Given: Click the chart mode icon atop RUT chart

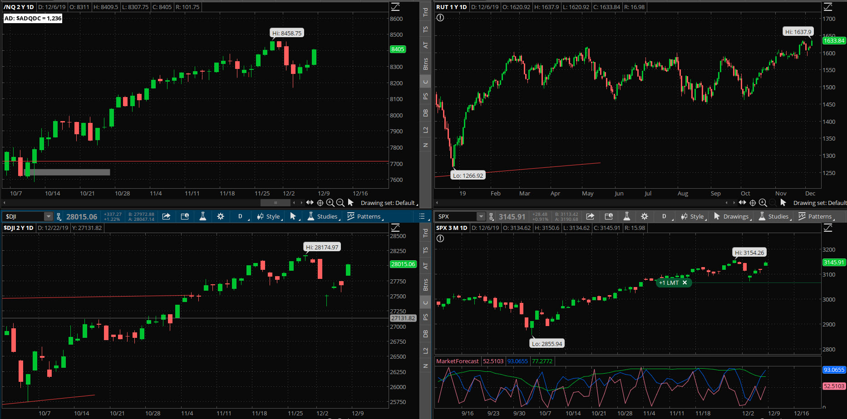Looking at the screenshot, I should pyautogui.click(x=828, y=7).
